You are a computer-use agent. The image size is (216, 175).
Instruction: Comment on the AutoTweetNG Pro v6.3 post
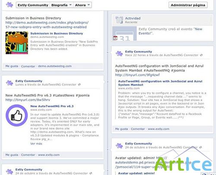[x=28, y=155]
